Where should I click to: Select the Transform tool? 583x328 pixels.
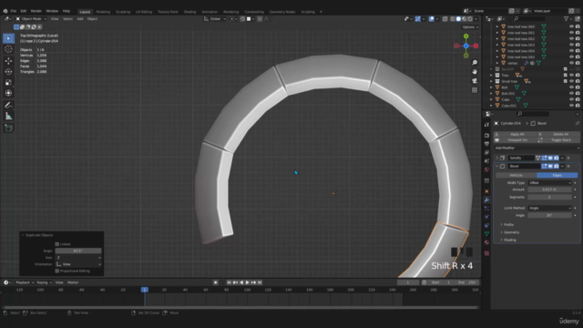[8, 93]
